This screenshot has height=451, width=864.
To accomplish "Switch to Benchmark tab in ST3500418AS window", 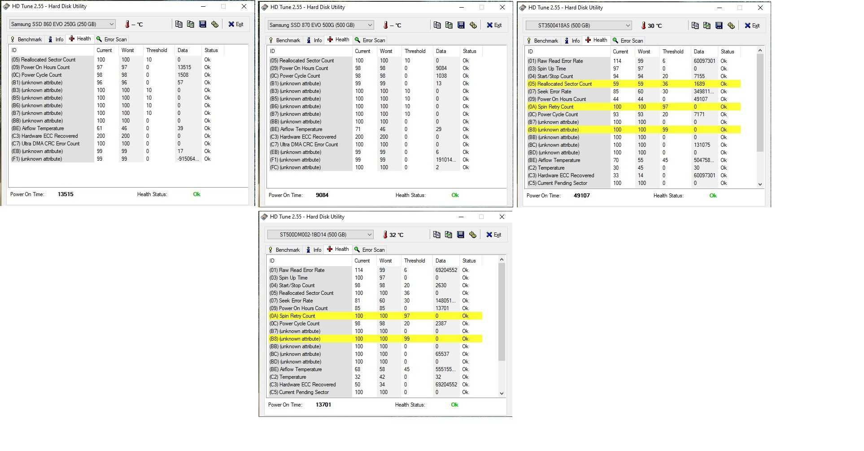I will point(542,41).
